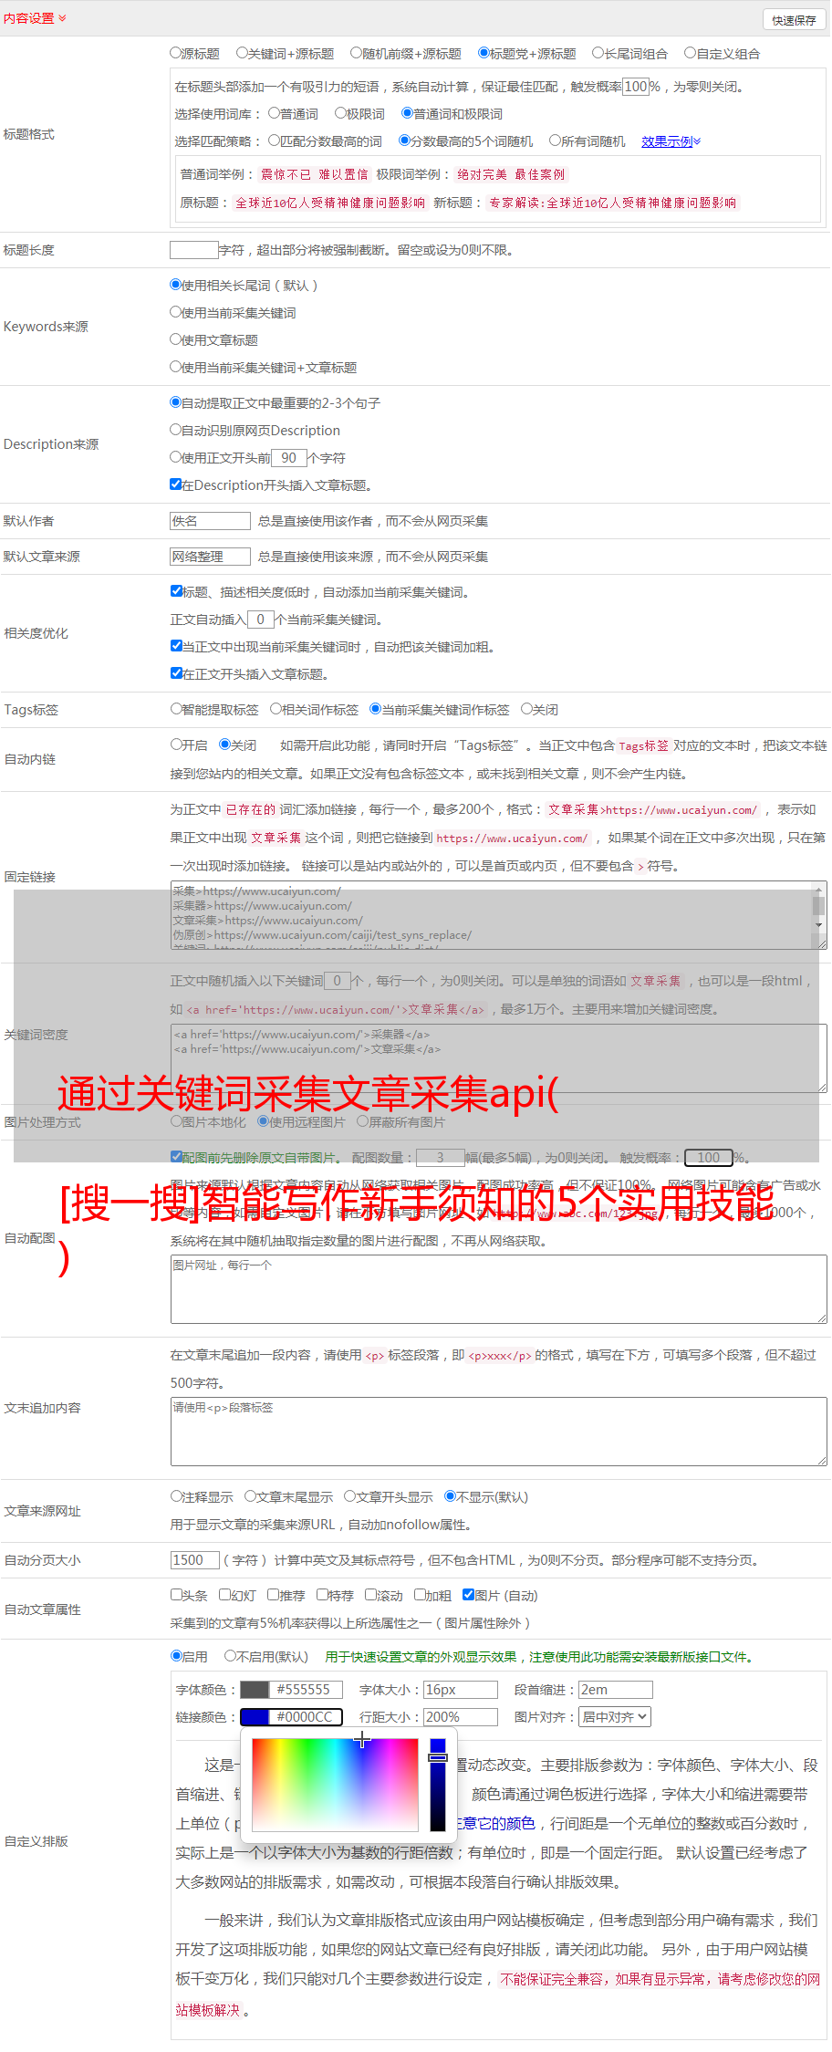Click the 快速保存 button
The height and width of the screenshot is (2052, 832).
point(794,20)
